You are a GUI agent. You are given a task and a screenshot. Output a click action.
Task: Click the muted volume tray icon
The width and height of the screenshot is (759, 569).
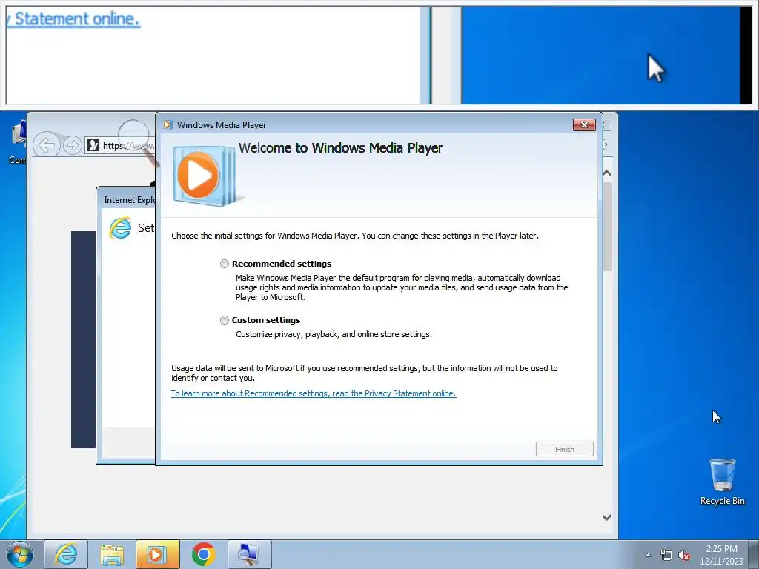(684, 555)
